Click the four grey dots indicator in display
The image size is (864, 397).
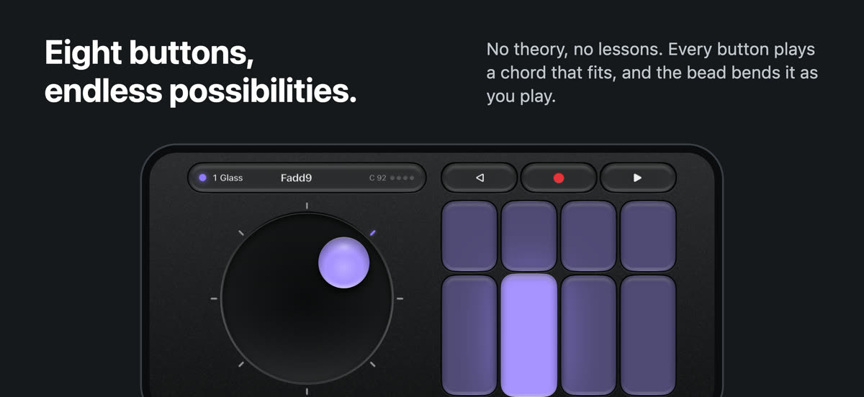click(402, 178)
